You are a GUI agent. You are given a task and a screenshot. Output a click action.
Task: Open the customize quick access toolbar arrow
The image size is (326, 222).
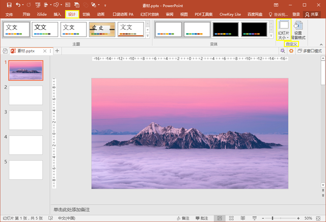pyautogui.click(x=105, y=6)
